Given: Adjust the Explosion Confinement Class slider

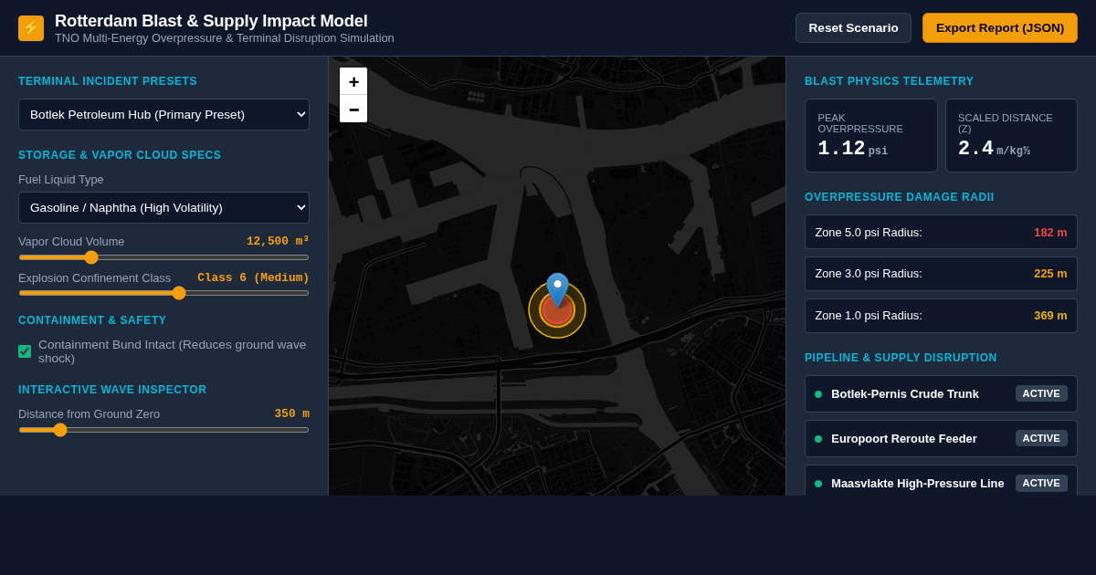Looking at the screenshot, I should tap(163, 293).
